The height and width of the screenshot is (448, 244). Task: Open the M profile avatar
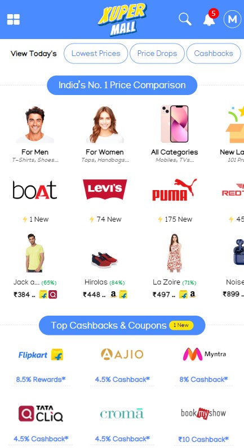pyautogui.click(x=232, y=19)
